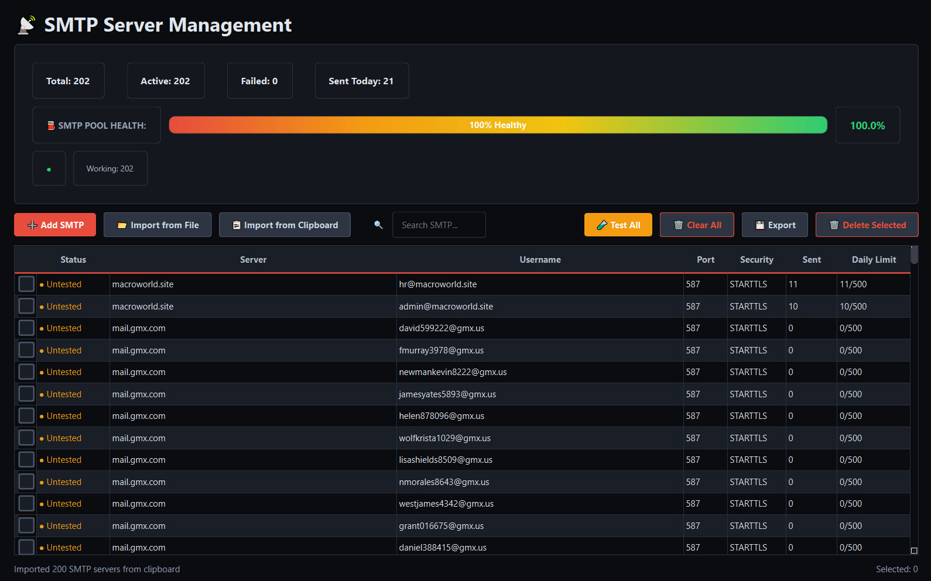
Task: Click the green working status dot
Action: [49, 169]
